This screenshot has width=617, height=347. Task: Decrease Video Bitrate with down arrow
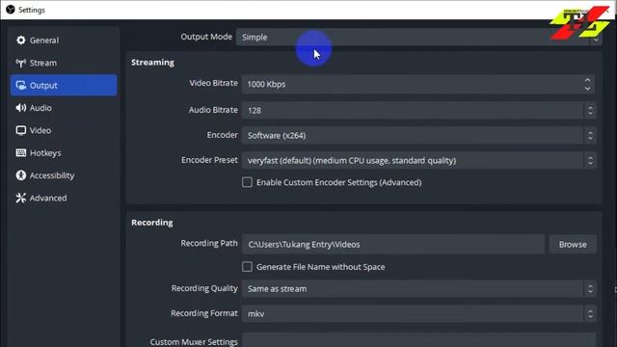coord(587,89)
